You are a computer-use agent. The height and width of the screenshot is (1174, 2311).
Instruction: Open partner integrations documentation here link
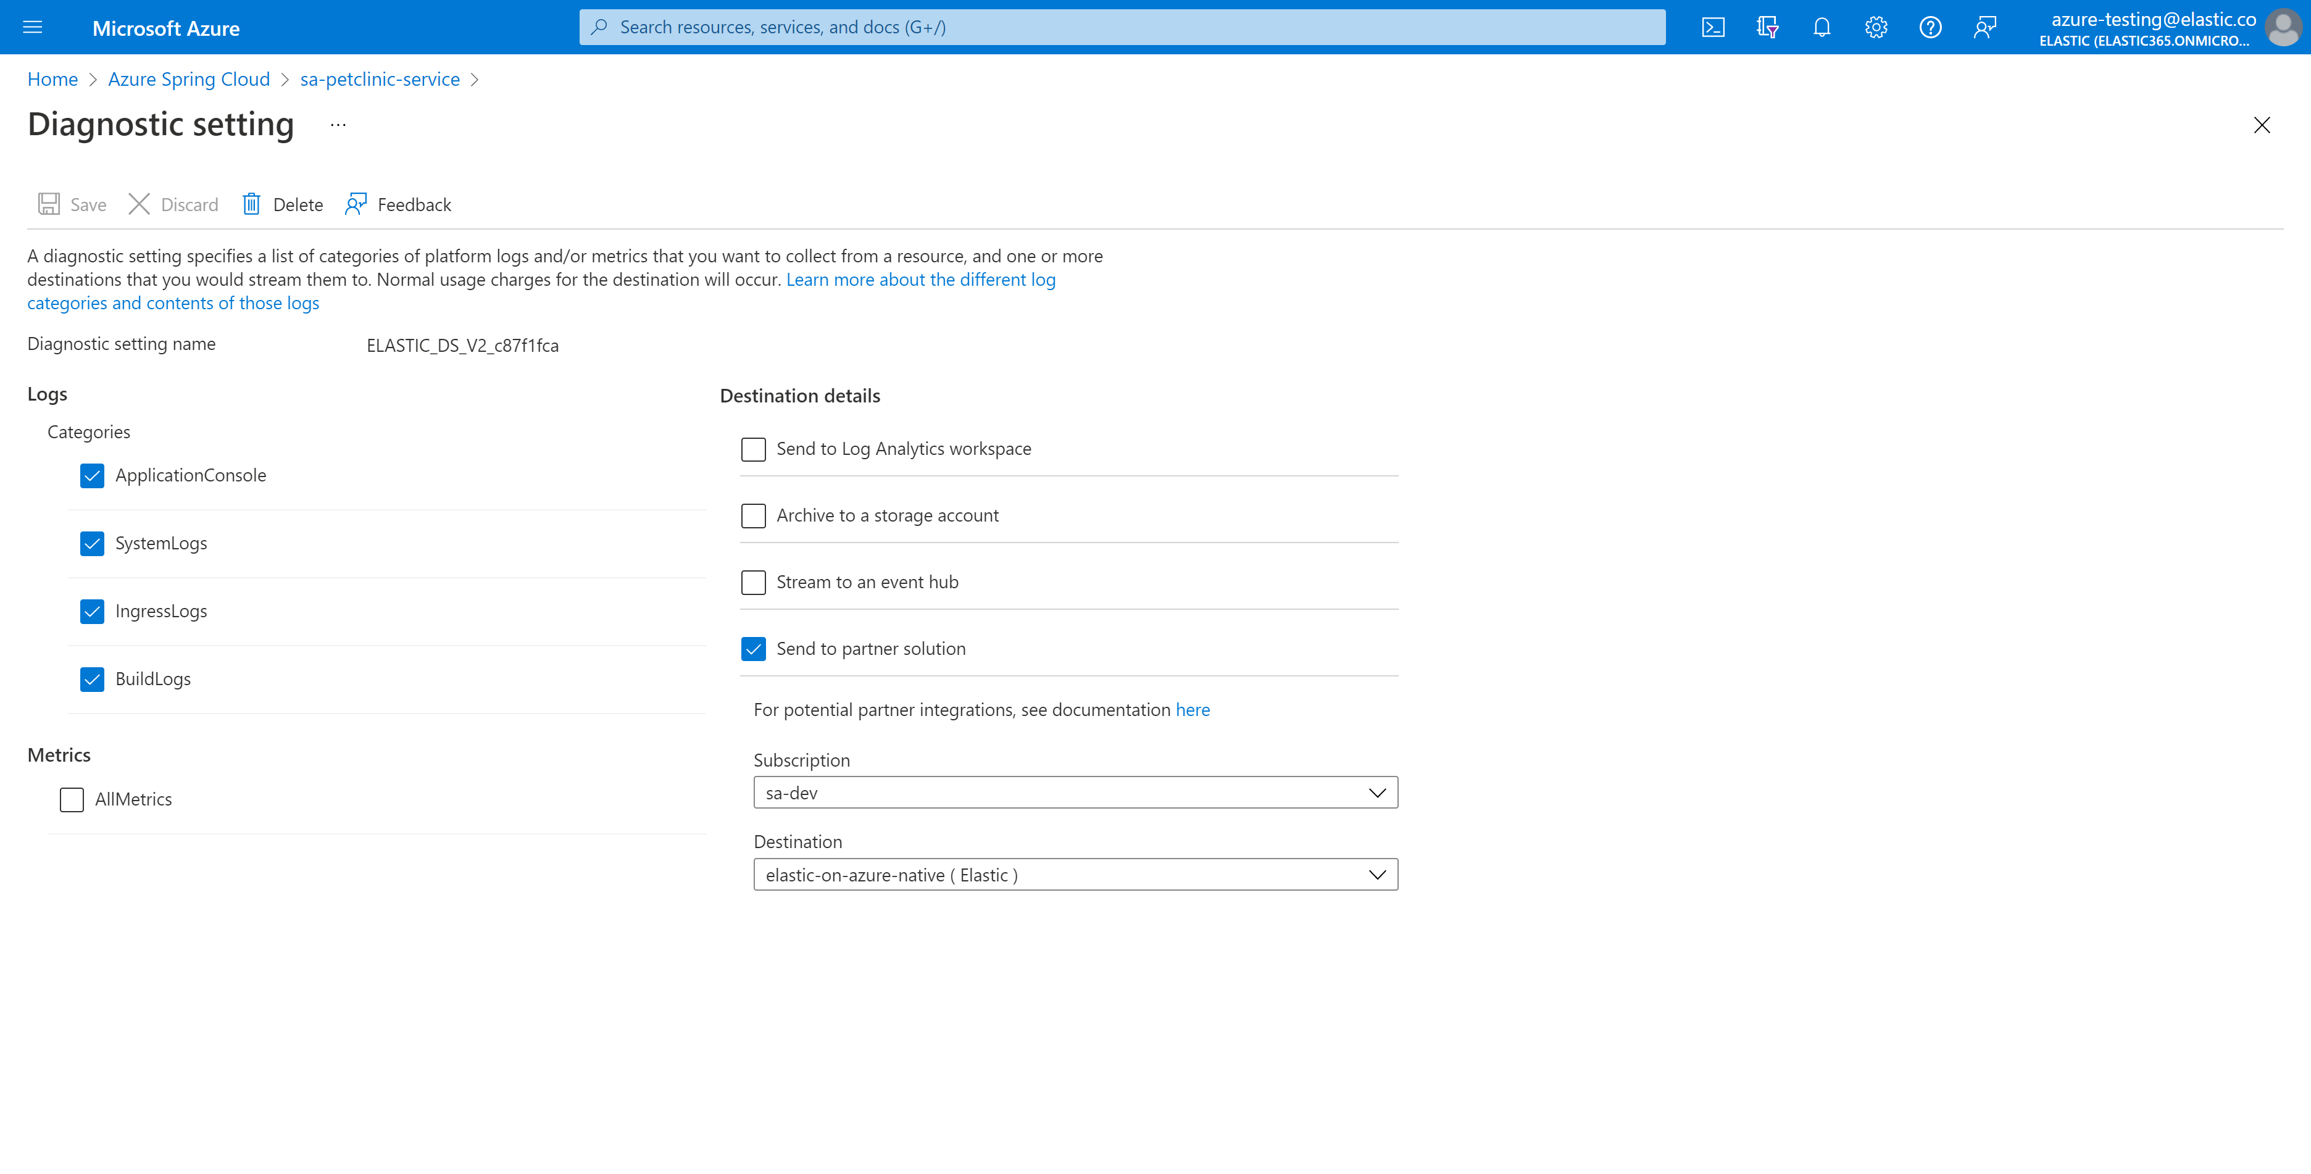coord(1193,709)
